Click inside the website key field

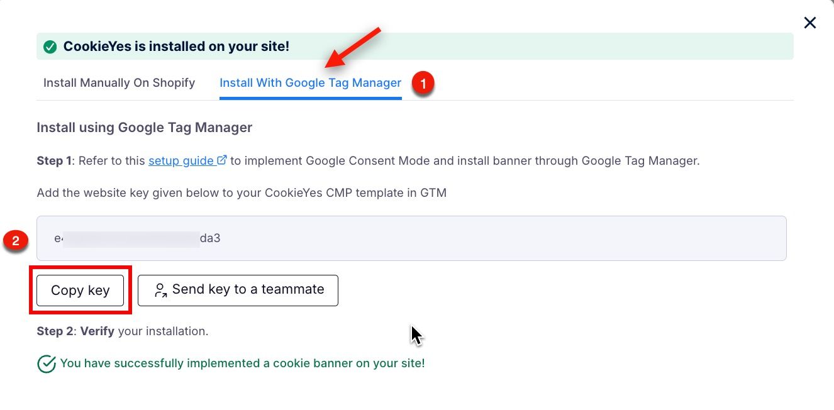411,238
